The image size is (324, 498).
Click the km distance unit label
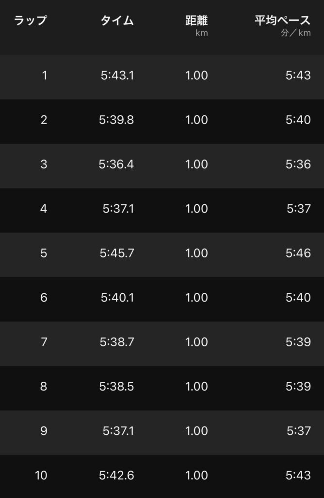click(x=201, y=34)
